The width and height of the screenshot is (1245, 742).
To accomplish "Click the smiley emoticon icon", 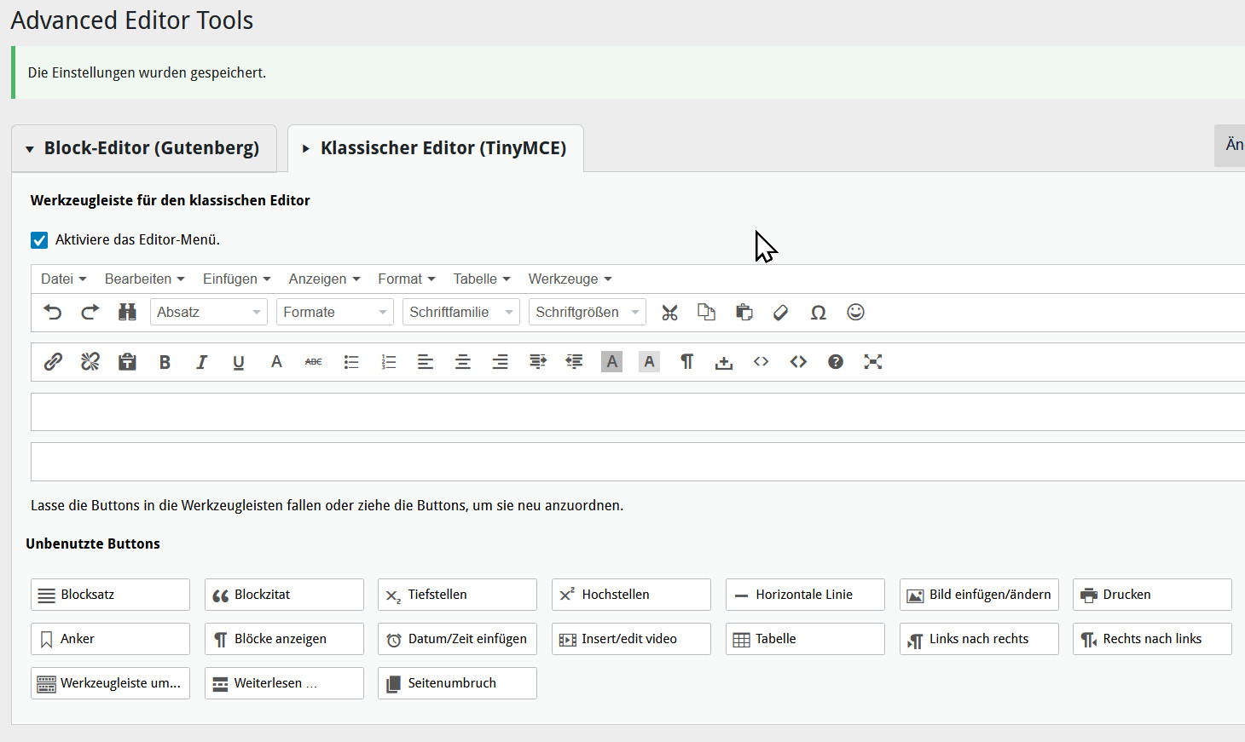I will 855,313.
